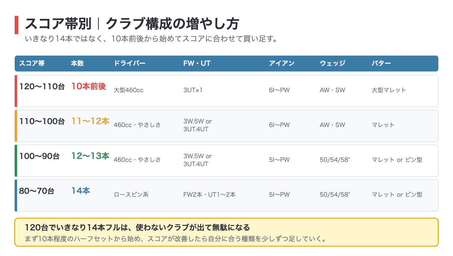Click the FW・UT column header
The height and width of the screenshot is (256, 453).
pos(197,63)
